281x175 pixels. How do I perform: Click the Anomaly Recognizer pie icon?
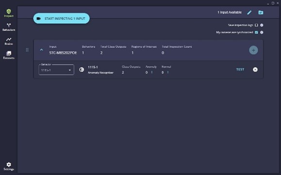point(82,70)
